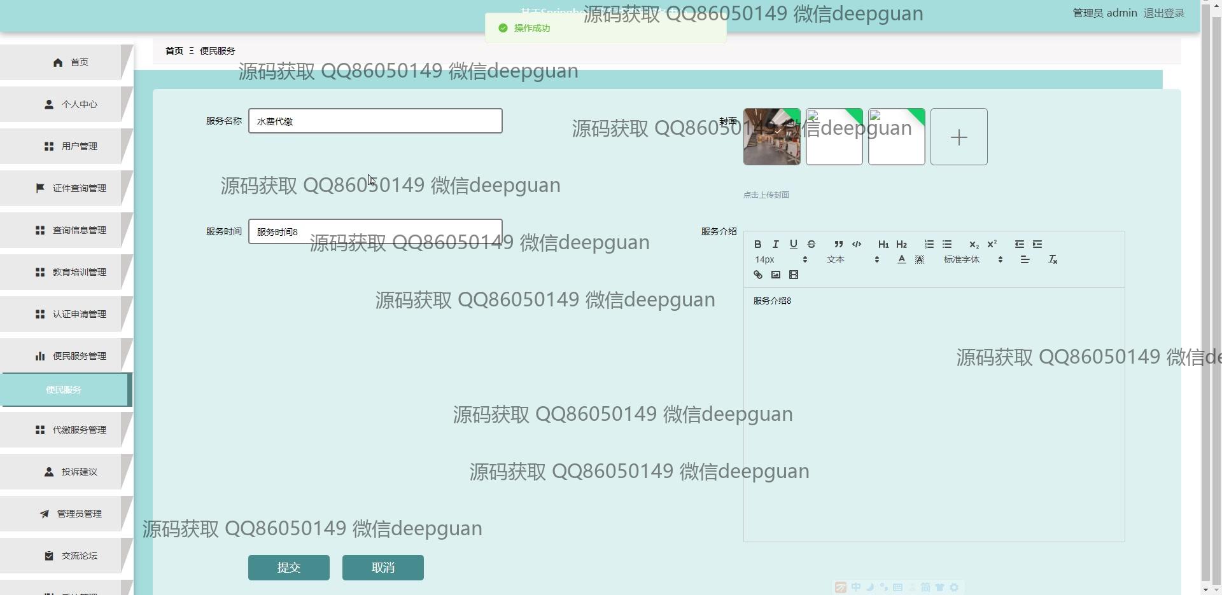Viewport: 1222px width, 595px height.
Task: Start an ordered numbered list
Action: (929, 244)
